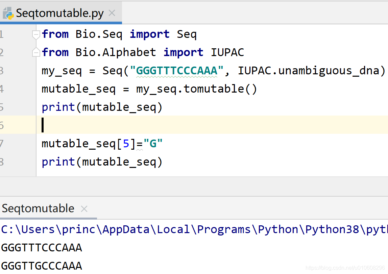Close the Seqtomutable run tab
Viewport: 388px width, 274px height.
pos(84,209)
